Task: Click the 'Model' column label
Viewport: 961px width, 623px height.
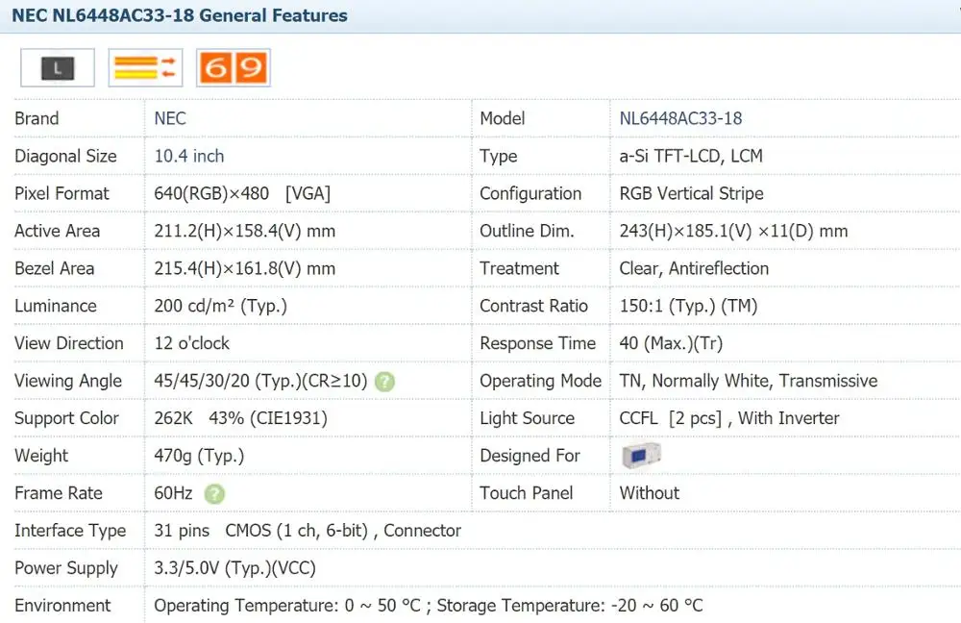Action: [x=502, y=118]
